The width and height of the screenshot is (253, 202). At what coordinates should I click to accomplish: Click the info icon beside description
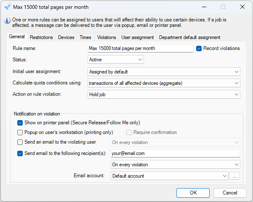[7, 21]
